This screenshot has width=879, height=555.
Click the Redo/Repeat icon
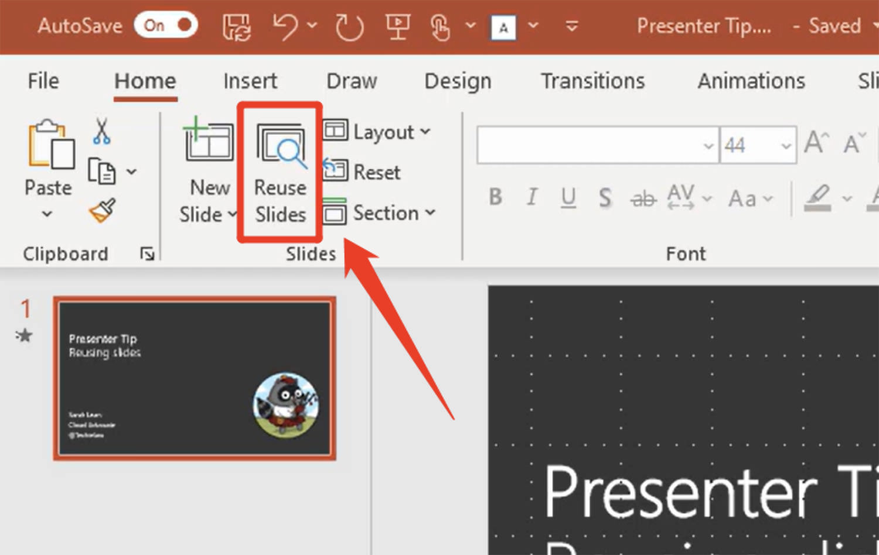[x=349, y=27]
